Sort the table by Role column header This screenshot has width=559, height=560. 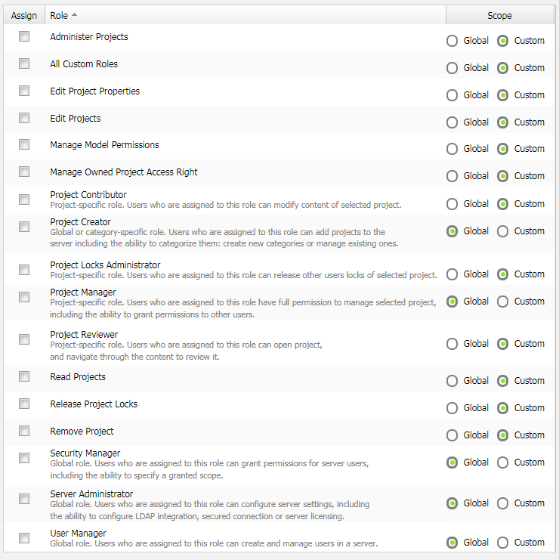click(60, 15)
